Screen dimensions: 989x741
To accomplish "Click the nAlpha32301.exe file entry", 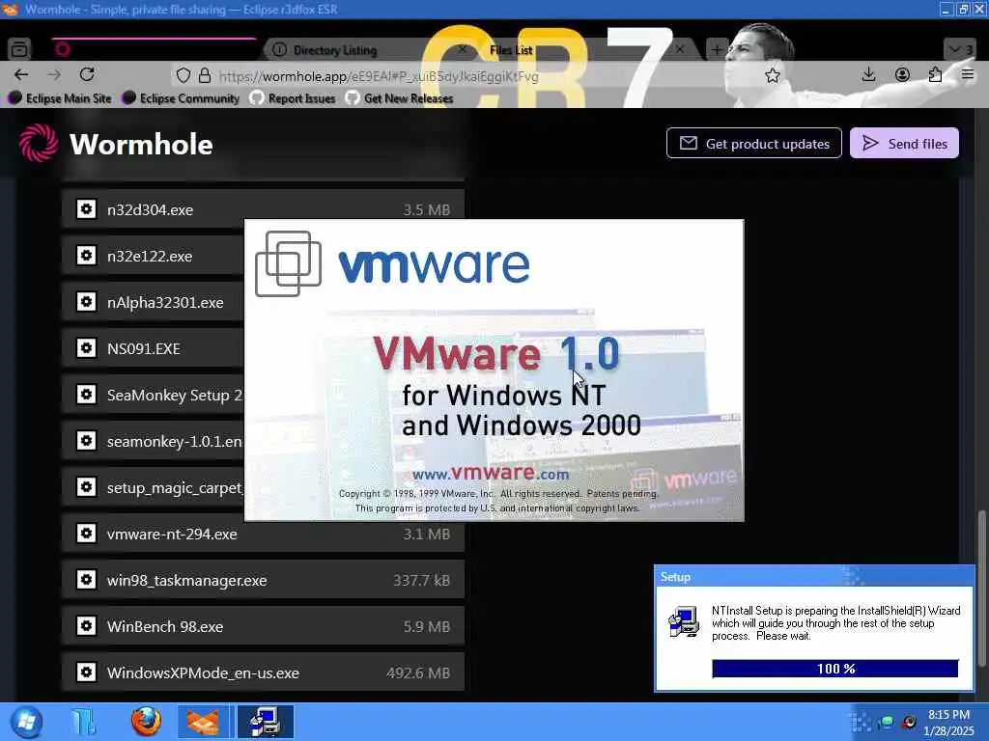I will [154, 302].
